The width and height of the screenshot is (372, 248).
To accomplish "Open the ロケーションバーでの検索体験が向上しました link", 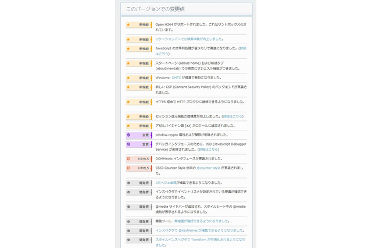I will (188, 39).
